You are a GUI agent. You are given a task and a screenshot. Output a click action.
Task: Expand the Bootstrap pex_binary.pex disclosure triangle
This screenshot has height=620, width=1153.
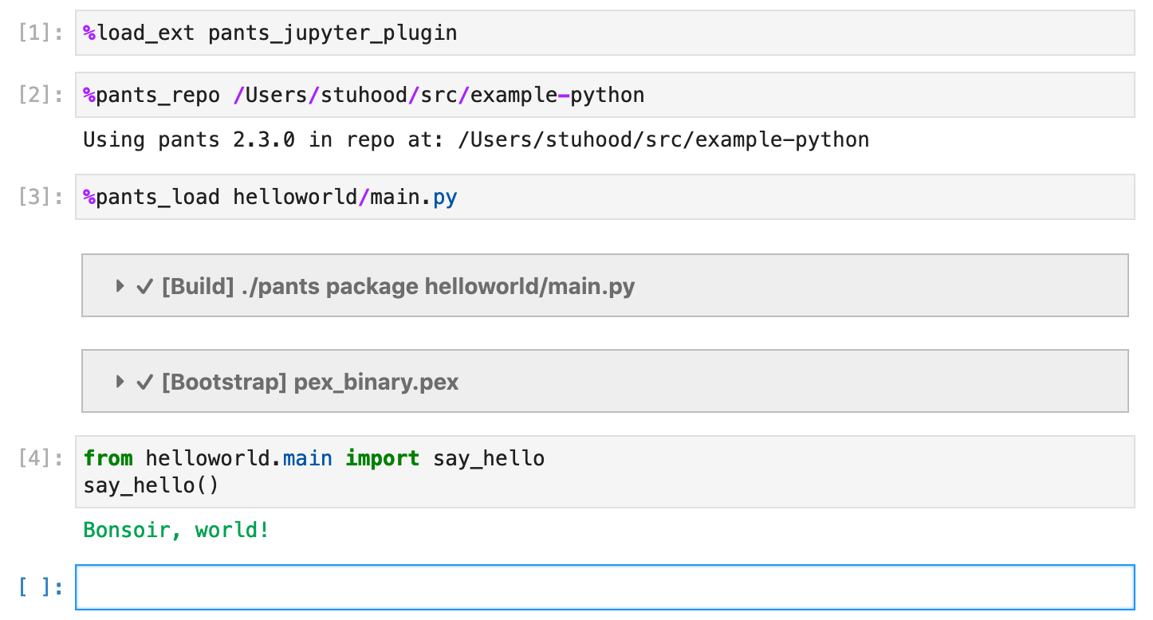(x=120, y=382)
